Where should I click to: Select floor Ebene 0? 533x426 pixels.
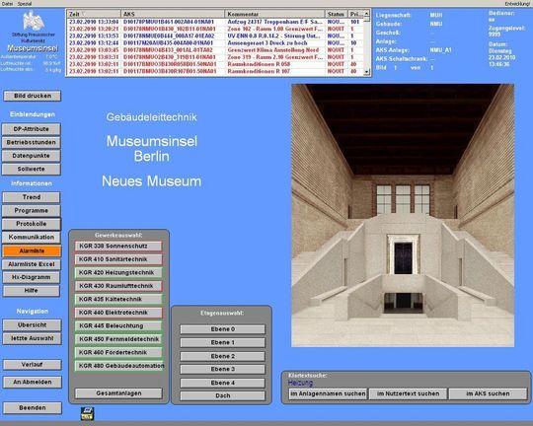click(x=222, y=329)
